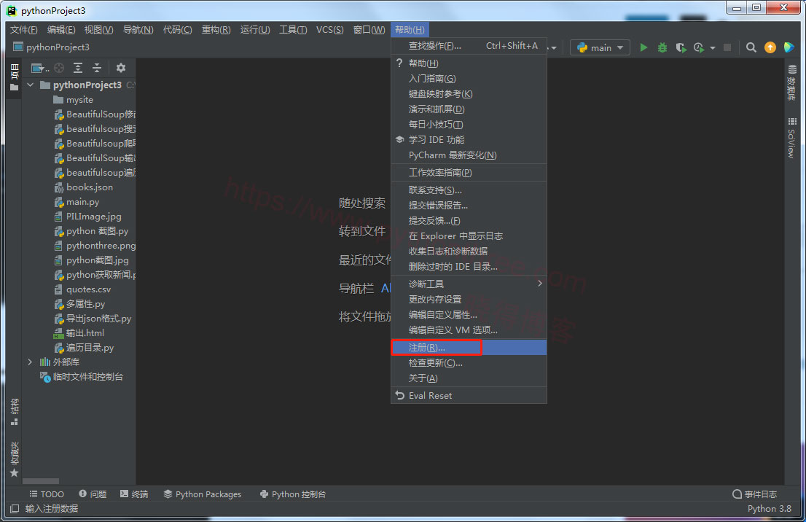Open the Terminal tool window
This screenshot has height=522, width=806.
[x=134, y=494]
